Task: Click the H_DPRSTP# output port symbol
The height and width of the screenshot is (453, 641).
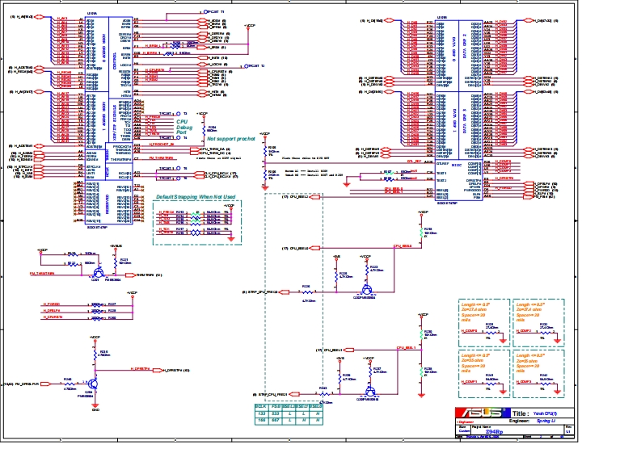Action: [x=157, y=370]
